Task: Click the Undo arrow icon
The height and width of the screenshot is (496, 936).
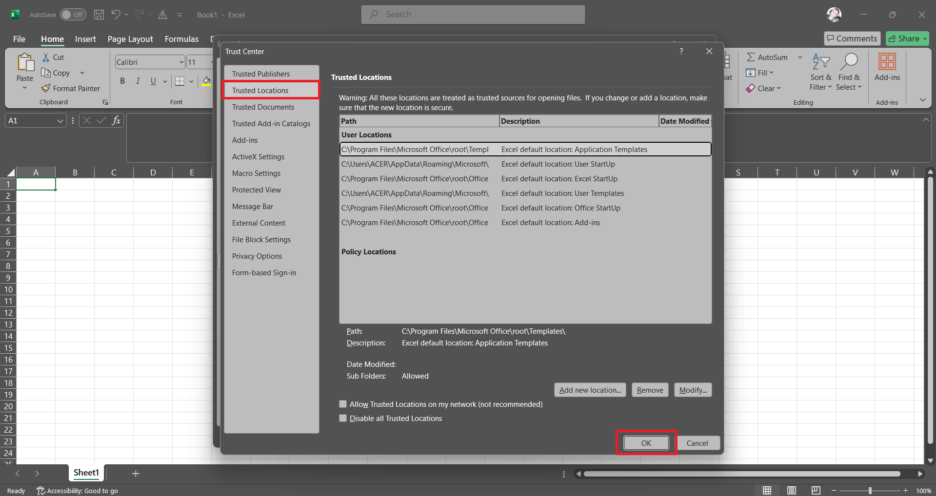Action: click(x=116, y=15)
